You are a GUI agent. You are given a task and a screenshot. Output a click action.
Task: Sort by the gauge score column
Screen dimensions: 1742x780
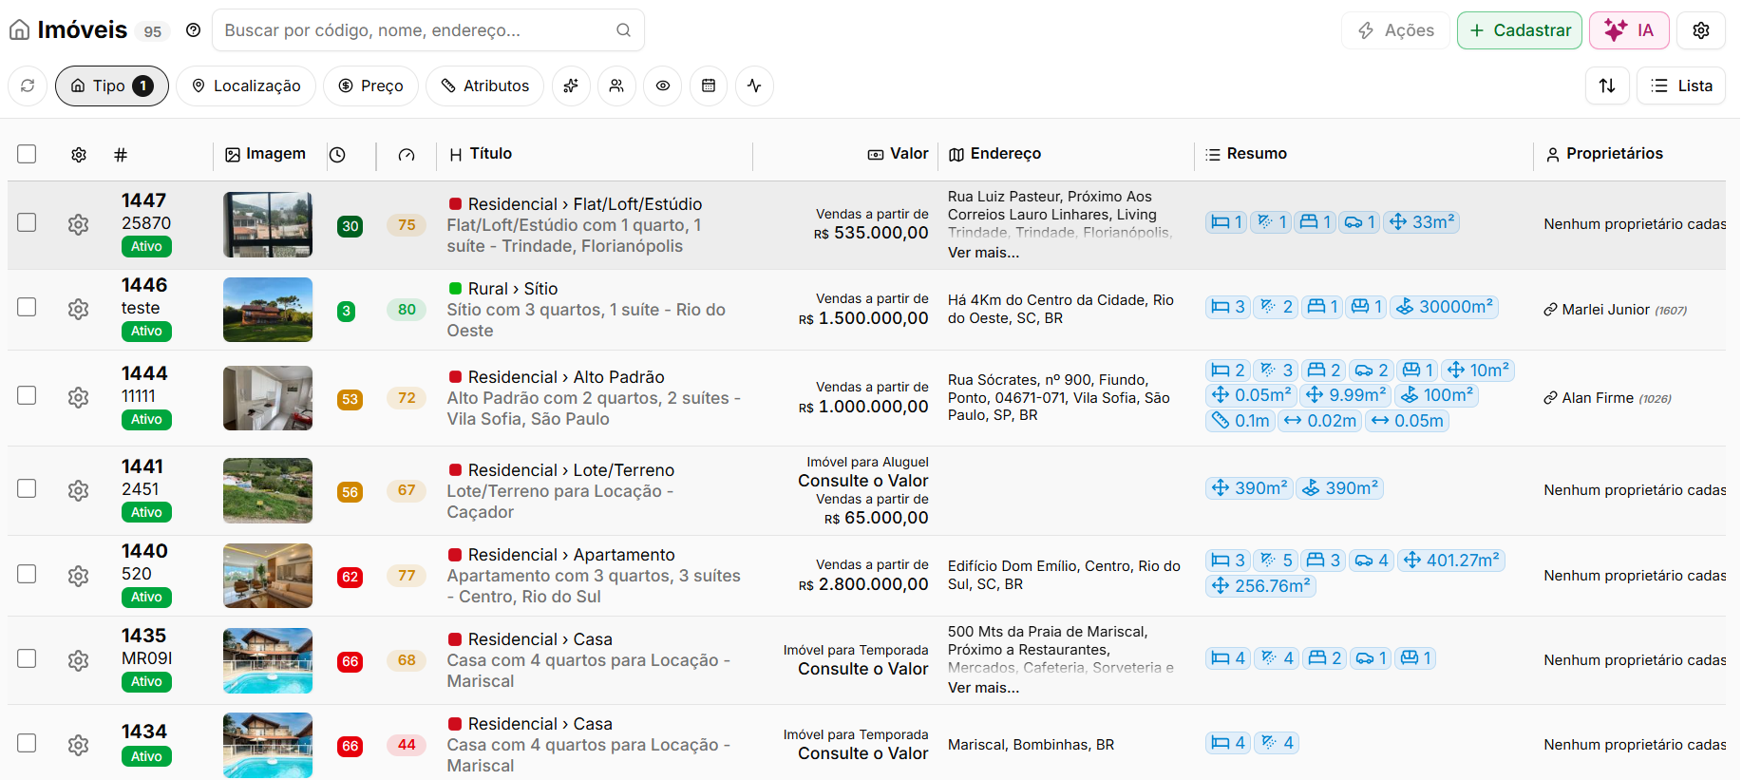[407, 155]
